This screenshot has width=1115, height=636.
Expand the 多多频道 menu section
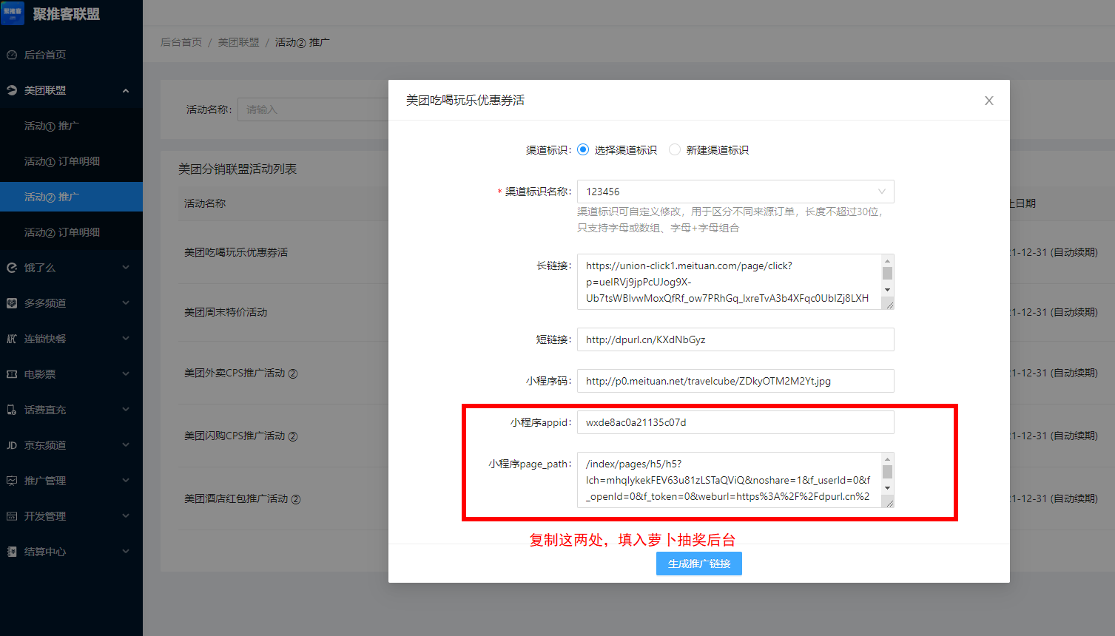tap(126, 303)
